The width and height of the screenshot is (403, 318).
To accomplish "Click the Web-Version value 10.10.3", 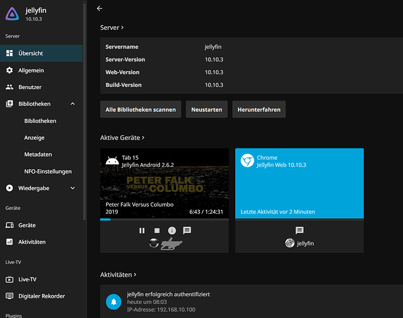I will pyautogui.click(x=214, y=73).
